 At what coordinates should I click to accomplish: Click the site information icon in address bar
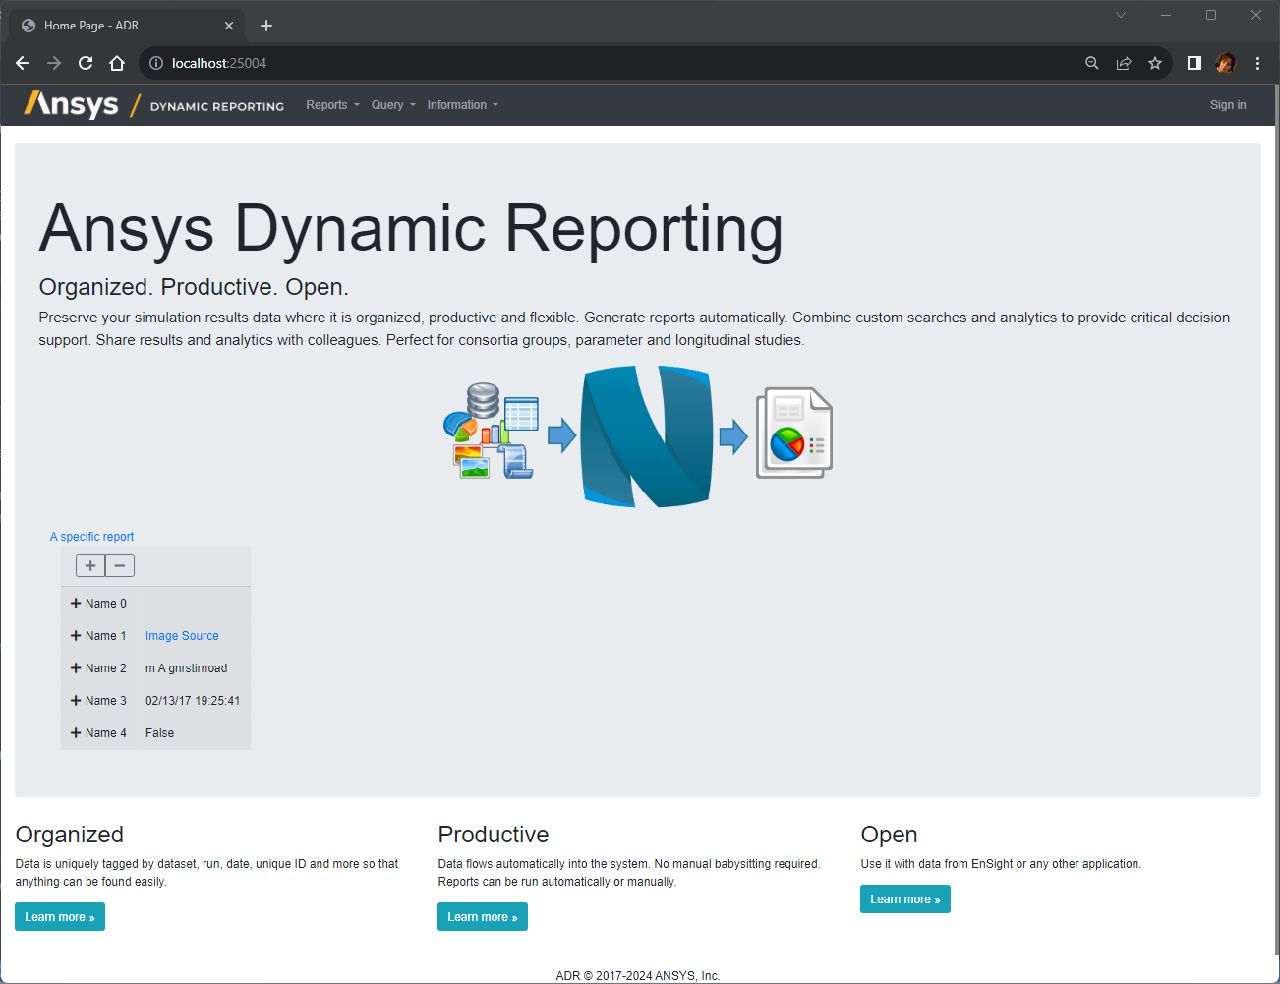click(155, 63)
